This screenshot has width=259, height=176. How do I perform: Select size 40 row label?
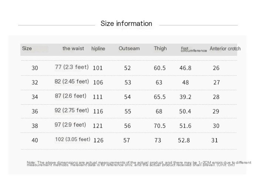(35, 141)
